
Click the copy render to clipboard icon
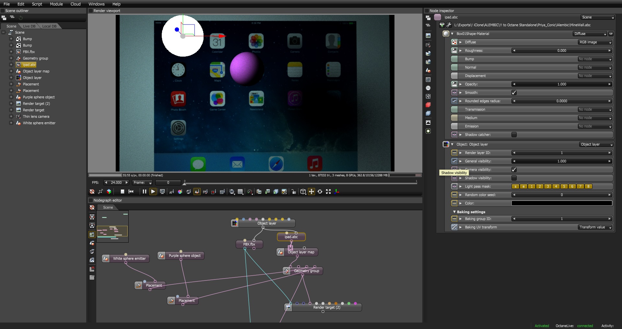click(259, 192)
